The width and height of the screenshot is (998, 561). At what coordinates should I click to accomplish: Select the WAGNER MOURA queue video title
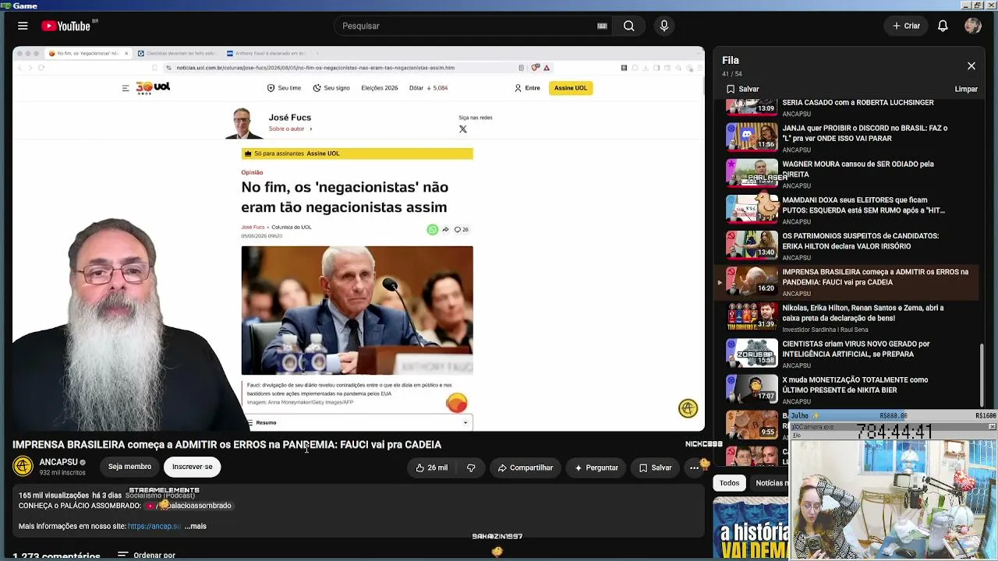(x=858, y=169)
